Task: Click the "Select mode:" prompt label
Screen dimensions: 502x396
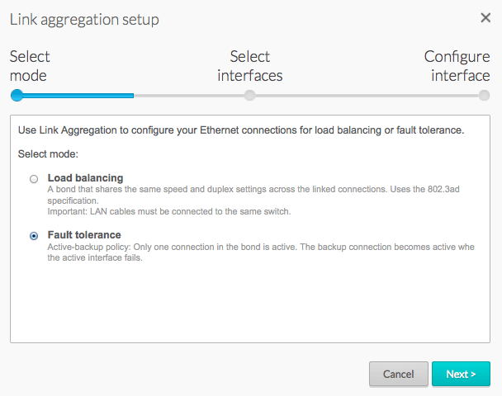Action: [48, 154]
